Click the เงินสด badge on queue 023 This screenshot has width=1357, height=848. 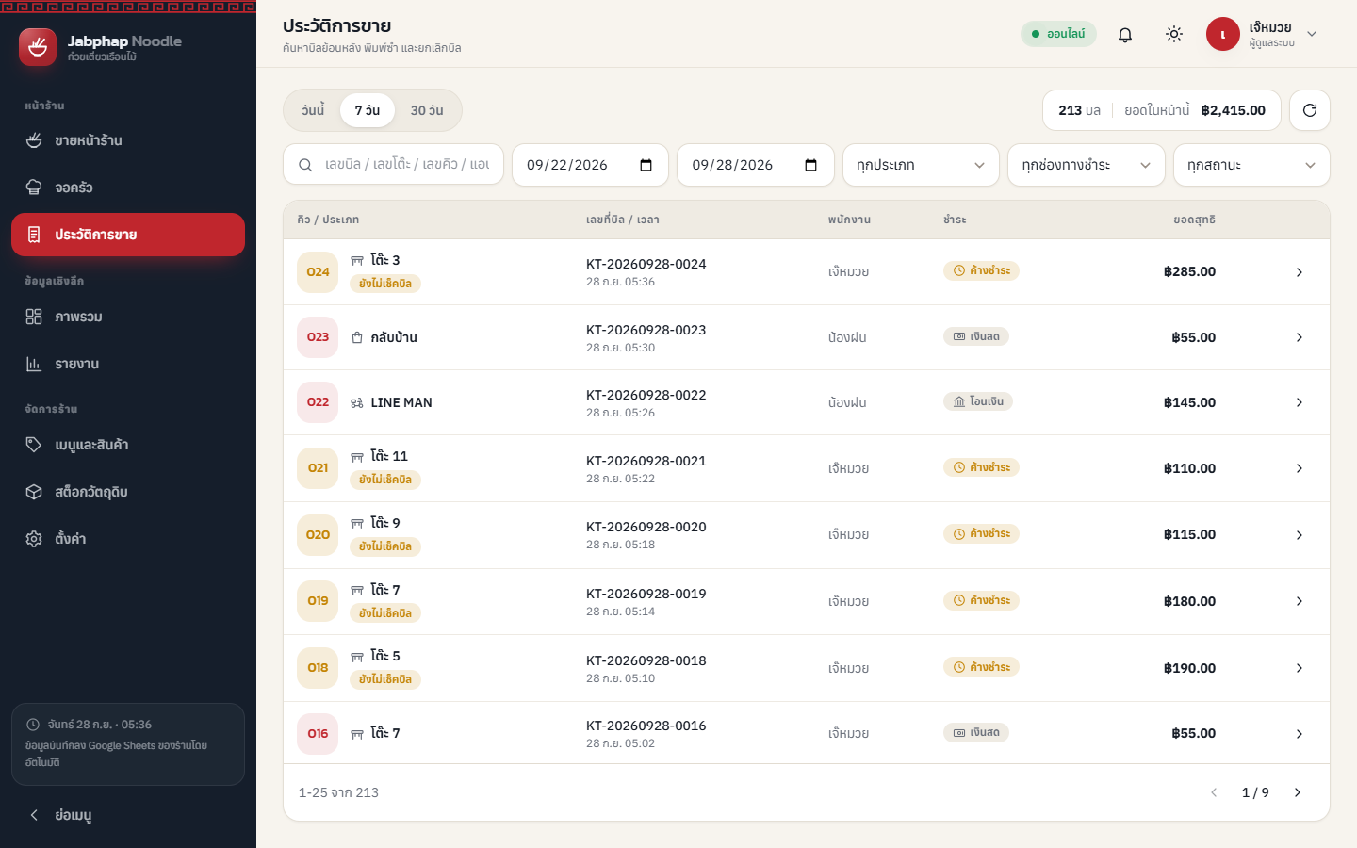[976, 336]
